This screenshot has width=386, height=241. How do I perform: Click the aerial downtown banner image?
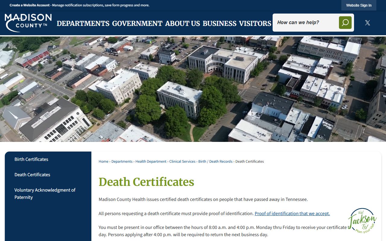pyautogui.click(x=193, y=89)
